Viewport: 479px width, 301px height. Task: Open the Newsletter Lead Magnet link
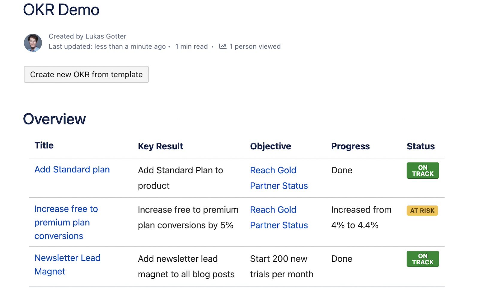coord(67,264)
